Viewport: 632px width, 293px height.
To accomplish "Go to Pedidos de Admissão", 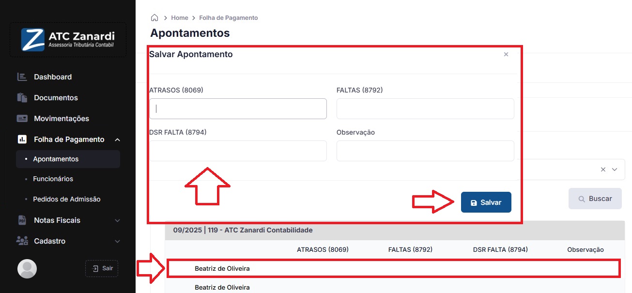I will coord(66,200).
